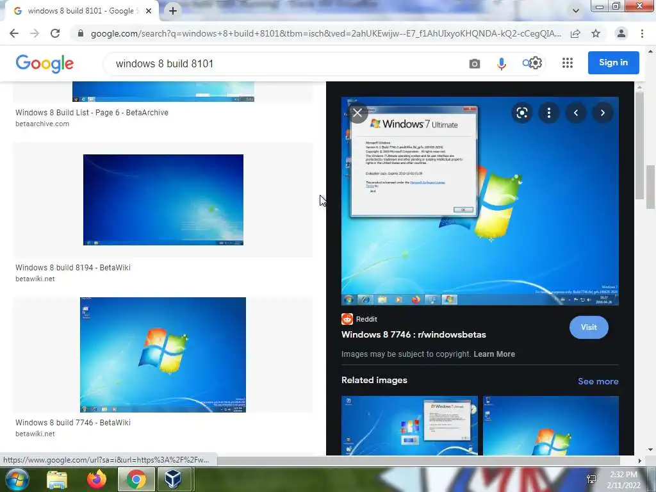The height and width of the screenshot is (492, 656).
Task: Reload the current page
Action: pyautogui.click(x=55, y=33)
